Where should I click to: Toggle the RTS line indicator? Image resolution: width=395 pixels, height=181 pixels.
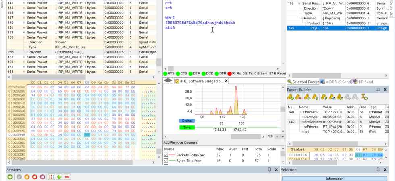tap(166, 74)
